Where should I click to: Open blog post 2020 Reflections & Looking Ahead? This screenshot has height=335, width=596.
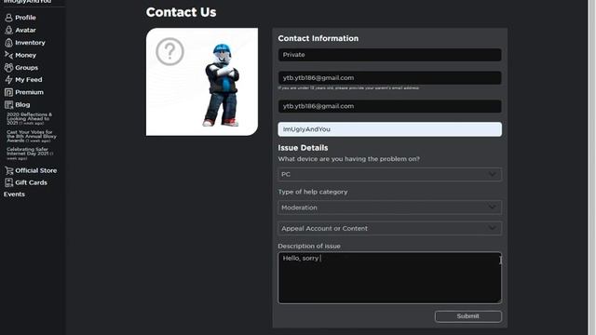tap(30, 118)
